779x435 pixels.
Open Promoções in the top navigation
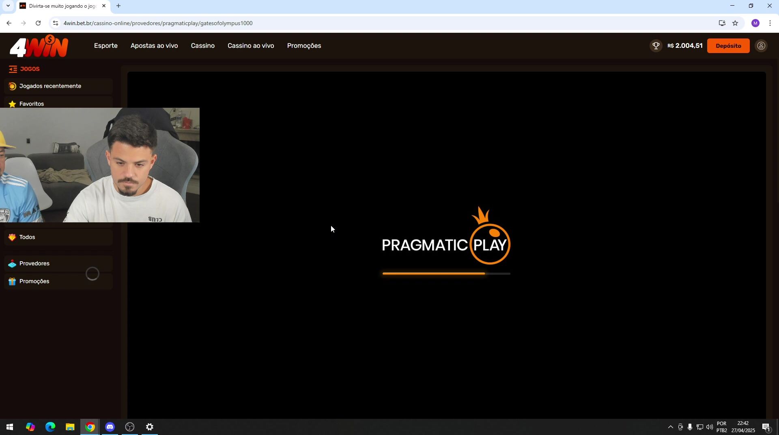click(x=304, y=46)
